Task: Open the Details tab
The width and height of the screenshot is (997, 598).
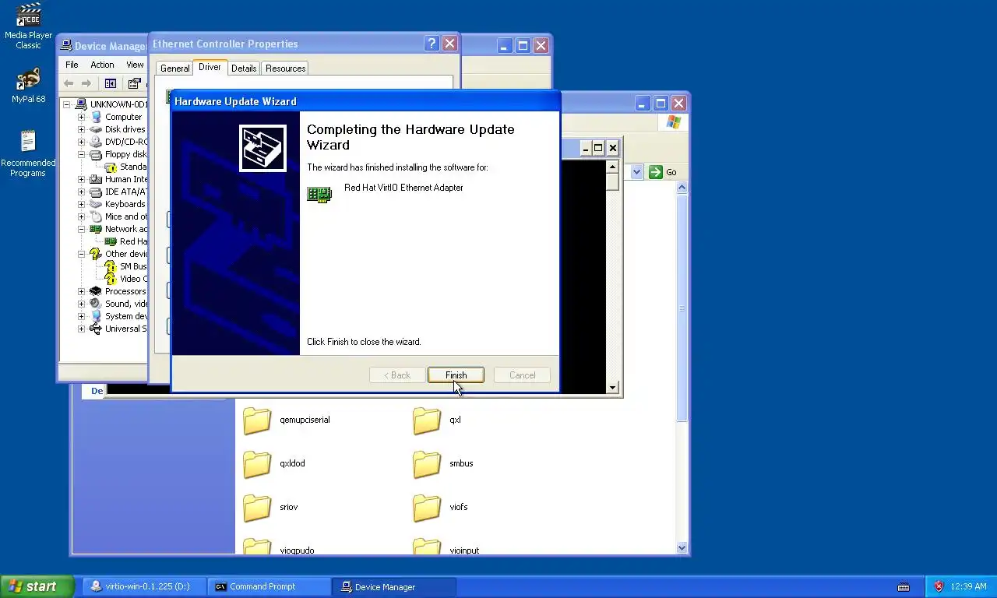Action: [244, 69]
